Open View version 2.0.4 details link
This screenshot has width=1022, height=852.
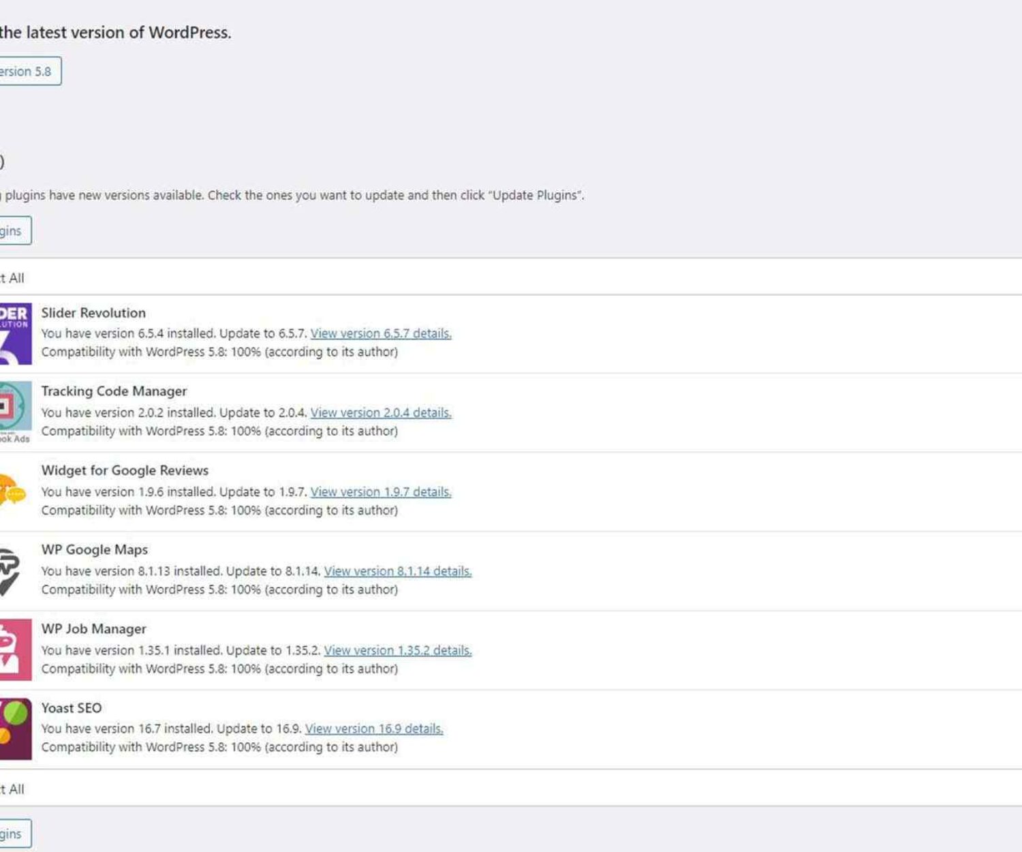[381, 412]
